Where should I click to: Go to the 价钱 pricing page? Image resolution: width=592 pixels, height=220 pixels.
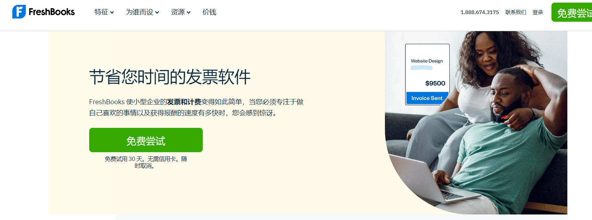(209, 12)
